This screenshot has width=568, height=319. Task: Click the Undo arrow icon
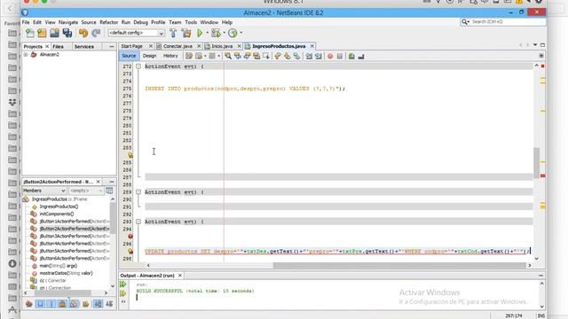tap(83, 33)
